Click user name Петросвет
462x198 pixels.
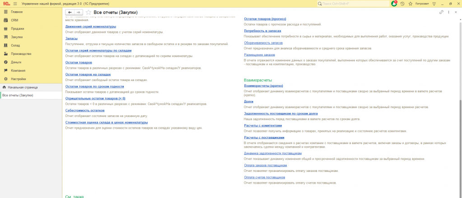pos(422,4)
